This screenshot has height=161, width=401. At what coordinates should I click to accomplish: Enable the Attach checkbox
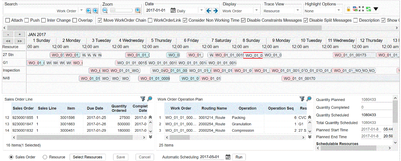click(x=8, y=20)
